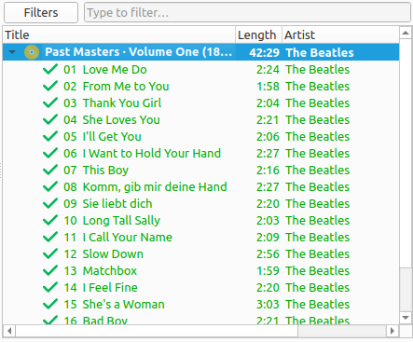Image resolution: width=413 pixels, height=342 pixels.
Task: Click the horizontal scrollbar right arrow
Action: click(392, 331)
